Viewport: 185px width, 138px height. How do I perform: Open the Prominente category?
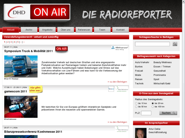tap(160, 75)
